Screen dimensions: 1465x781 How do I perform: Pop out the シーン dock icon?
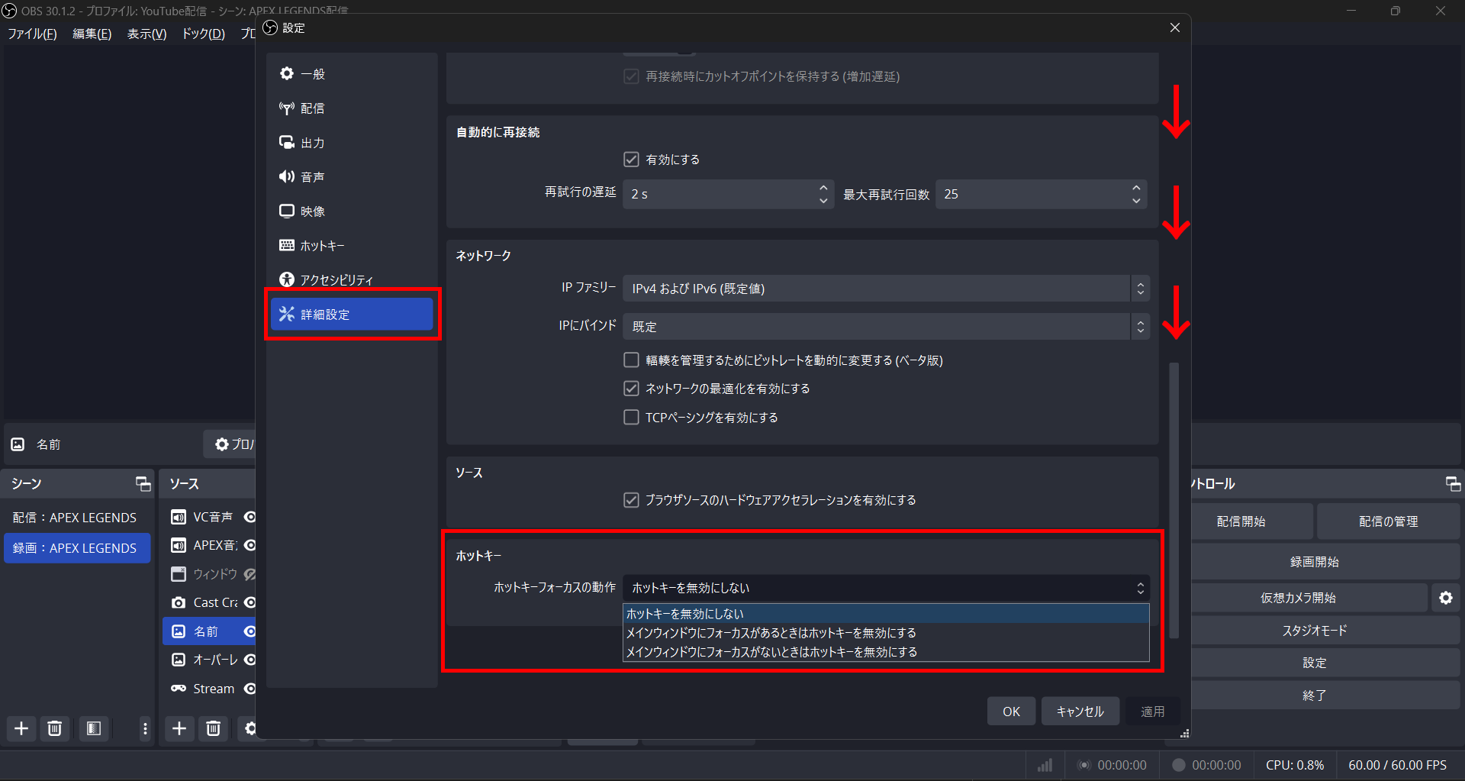click(x=143, y=483)
